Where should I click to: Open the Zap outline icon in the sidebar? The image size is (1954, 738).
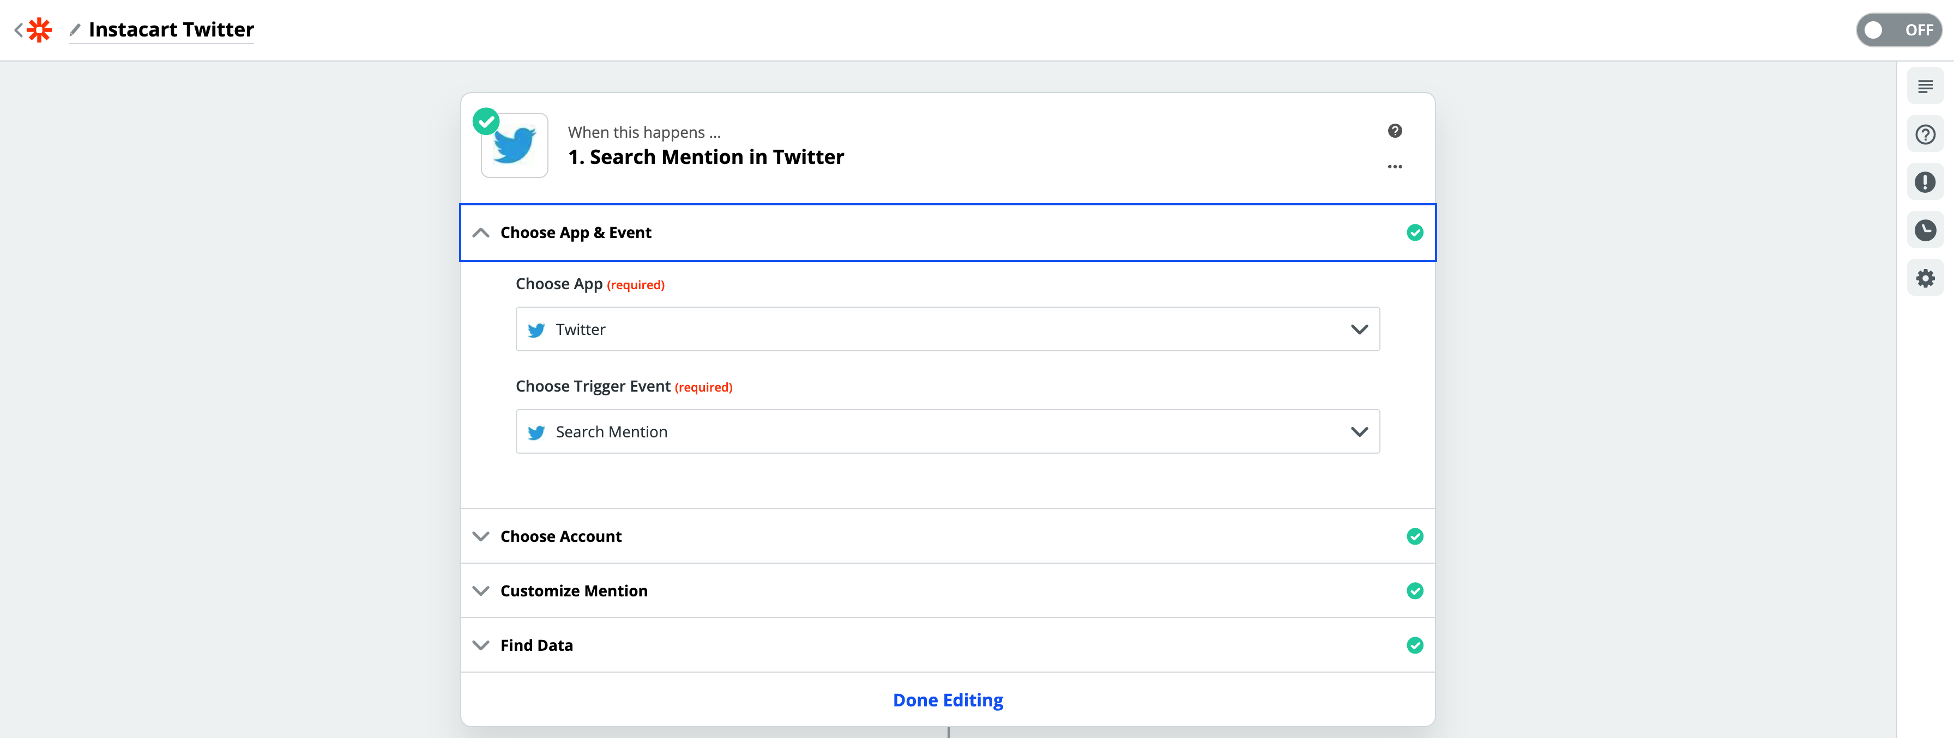(x=1925, y=87)
